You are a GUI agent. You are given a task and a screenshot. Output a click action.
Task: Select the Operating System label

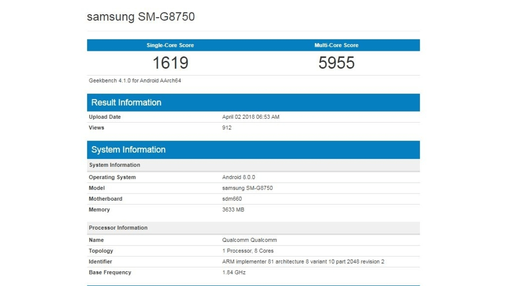[112, 177]
